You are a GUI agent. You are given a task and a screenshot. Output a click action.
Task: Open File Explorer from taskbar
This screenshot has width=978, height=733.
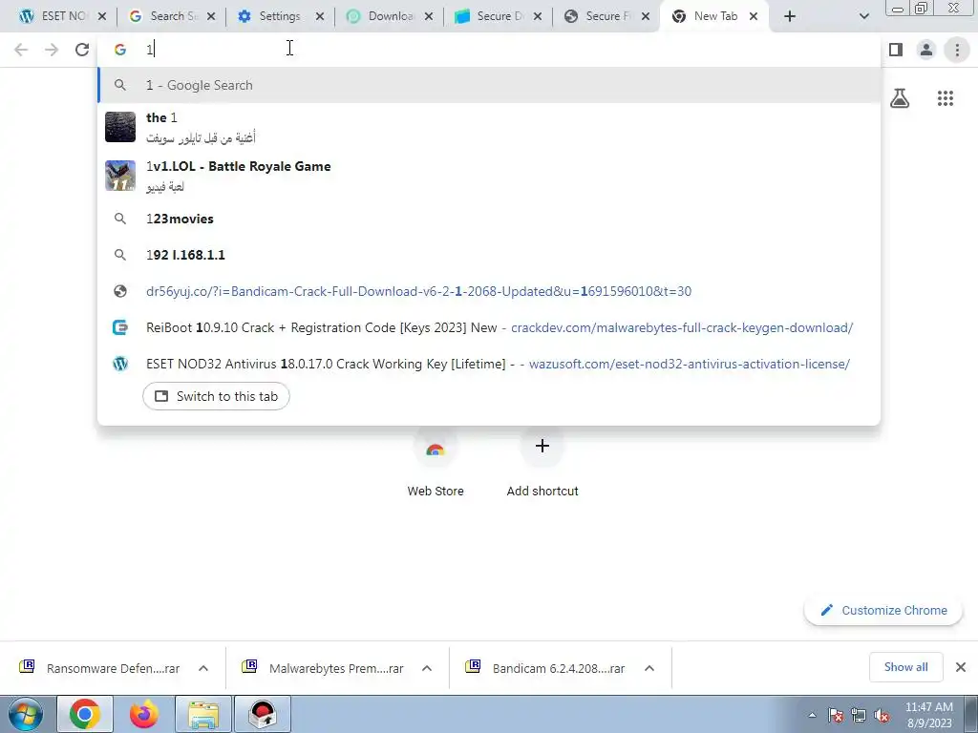(x=203, y=714)
